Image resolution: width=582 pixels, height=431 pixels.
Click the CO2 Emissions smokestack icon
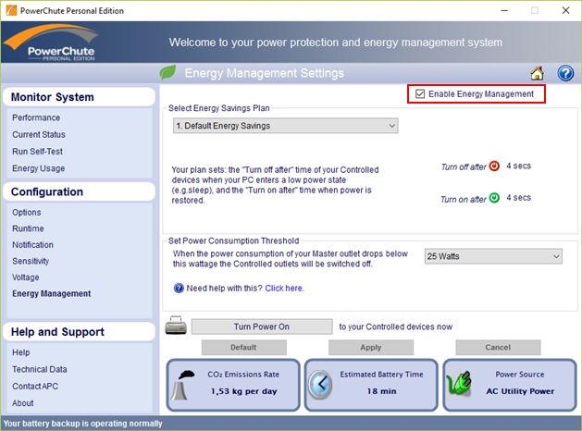(x=182, y=385)
